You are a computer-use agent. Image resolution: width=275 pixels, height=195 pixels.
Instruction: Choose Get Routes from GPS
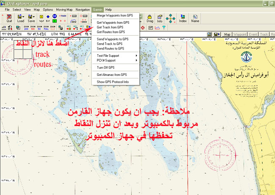(x=115, y=32)
